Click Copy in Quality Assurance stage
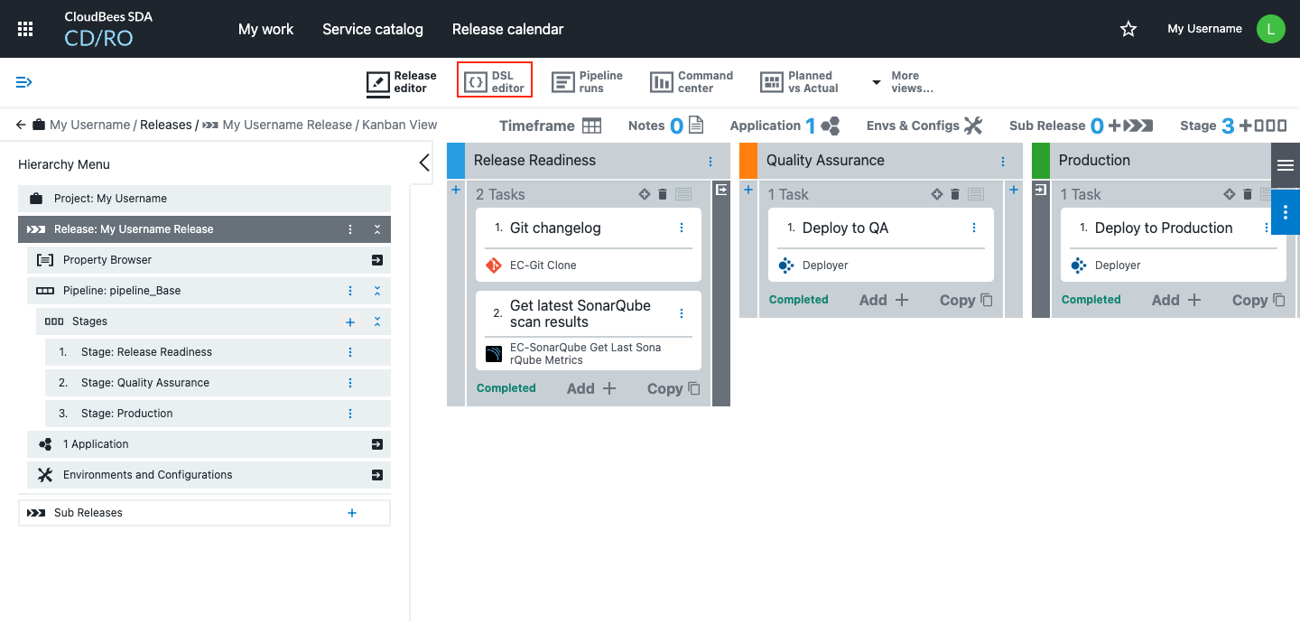 (x=966, y=300)
